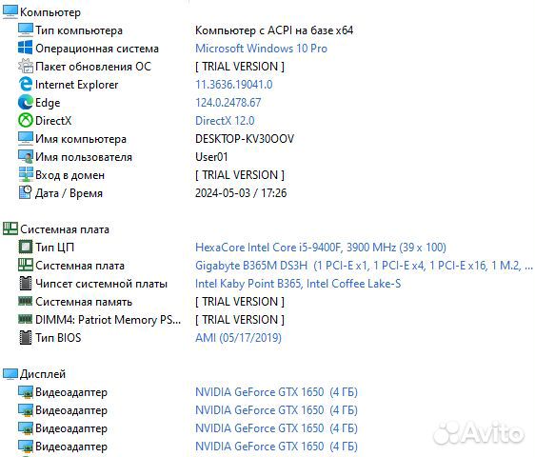Open the second NVIDIA GeForce GTX 1650 link
The width and height of the screenshot is (535, 457).
point(276,410)
